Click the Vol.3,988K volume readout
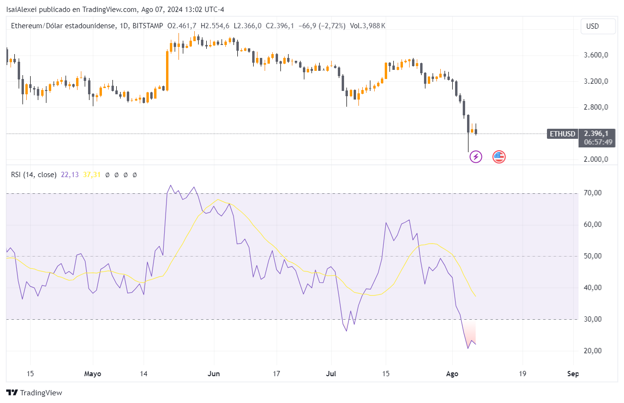Screen dimensions: 624x403 point(368,26)
